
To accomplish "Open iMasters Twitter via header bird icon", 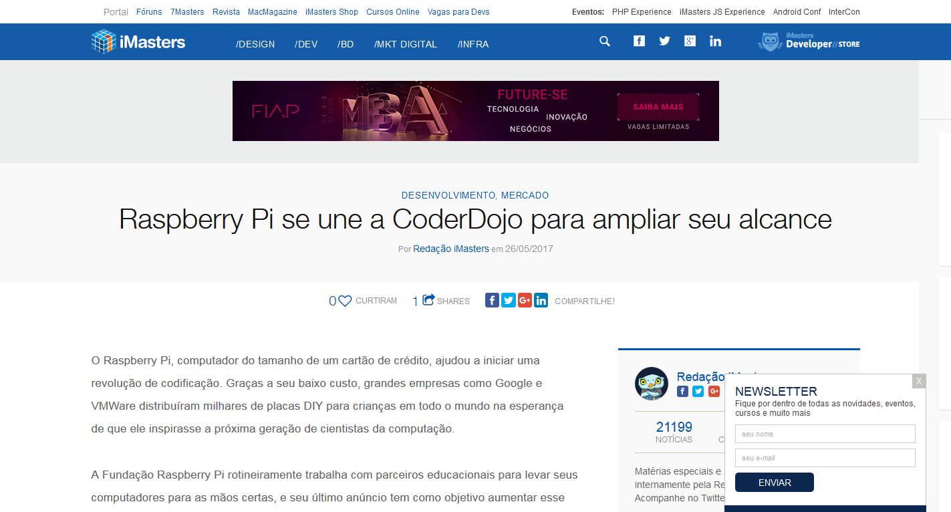I will (x=664, y=41).
